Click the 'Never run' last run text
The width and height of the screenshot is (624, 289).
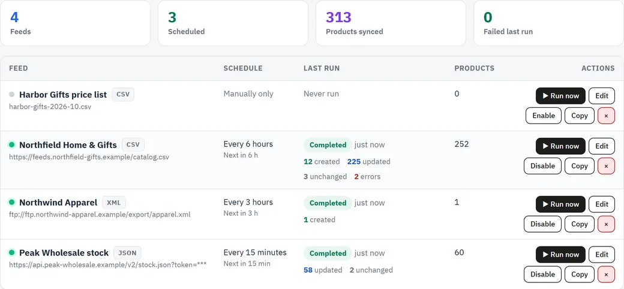[321, 94]
